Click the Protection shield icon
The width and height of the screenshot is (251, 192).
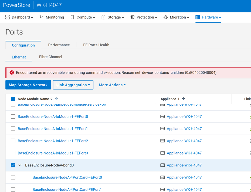click(133, 17)
